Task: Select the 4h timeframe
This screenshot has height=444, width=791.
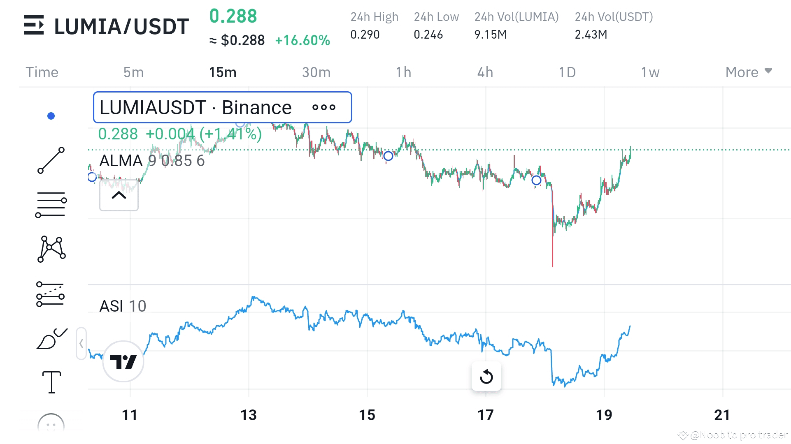Action: [485, 72]
